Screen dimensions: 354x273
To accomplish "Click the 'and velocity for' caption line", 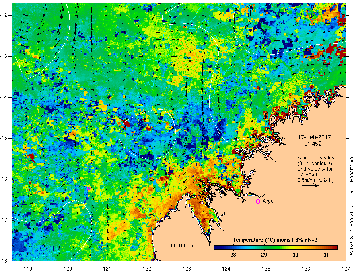I will pyautogui.click(x=315, y=169).
